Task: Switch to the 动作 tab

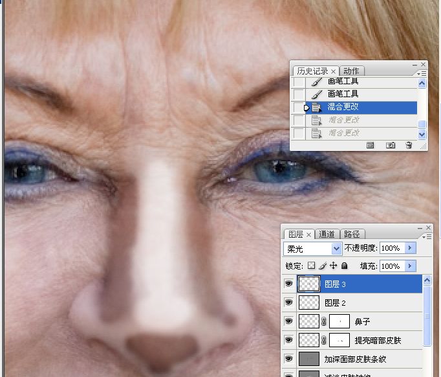Action: coord(351,71)
